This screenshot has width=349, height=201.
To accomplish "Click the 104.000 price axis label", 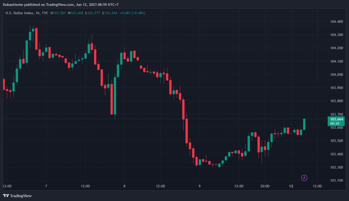I will click(x=336, y=75).
